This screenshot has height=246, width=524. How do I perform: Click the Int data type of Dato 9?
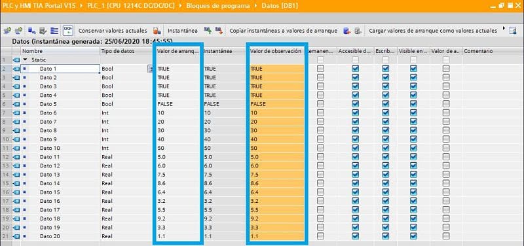105,139
